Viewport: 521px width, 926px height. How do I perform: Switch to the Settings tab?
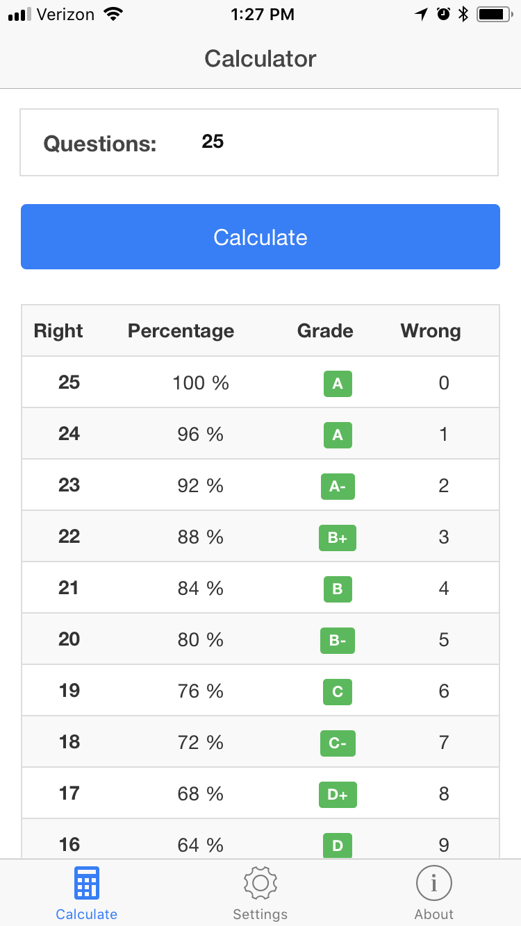click(x=260, y=893)
